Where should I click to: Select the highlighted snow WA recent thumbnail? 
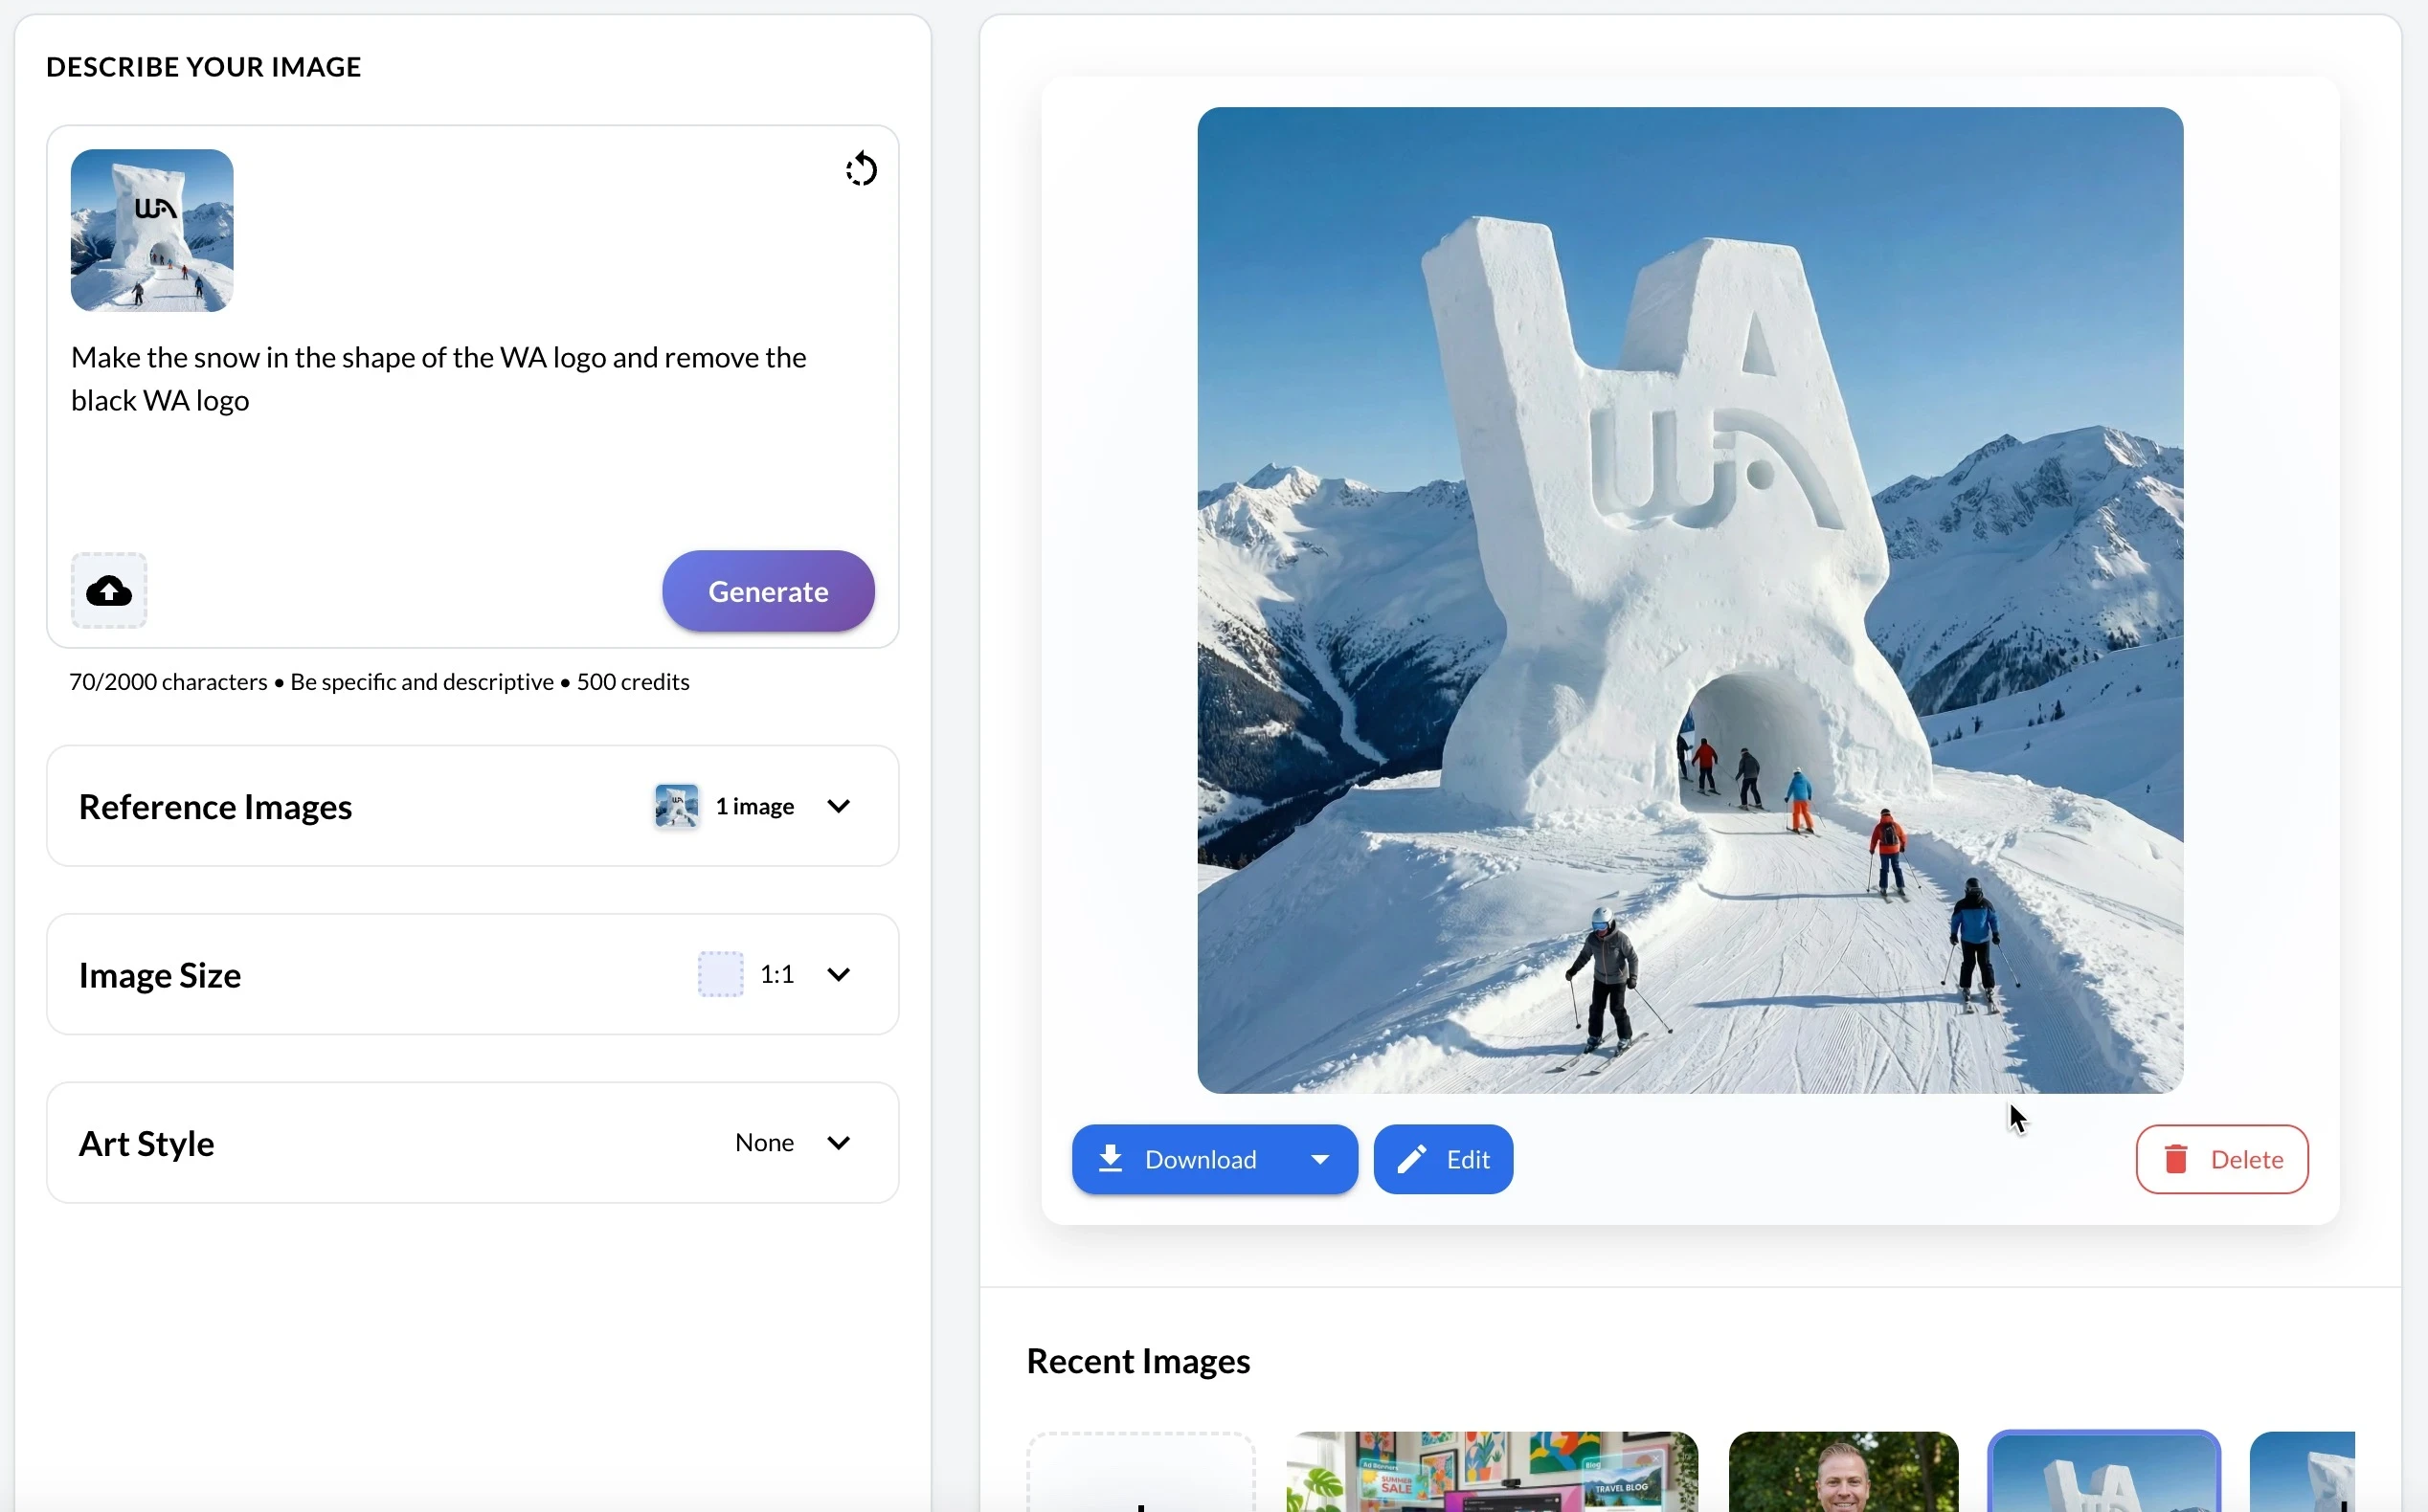(2102, 1472)
